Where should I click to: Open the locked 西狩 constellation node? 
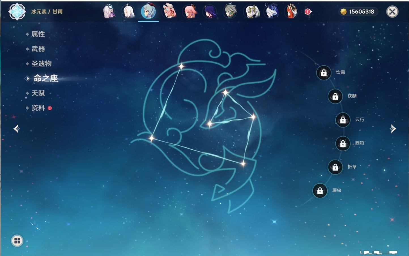coord(343,143)
